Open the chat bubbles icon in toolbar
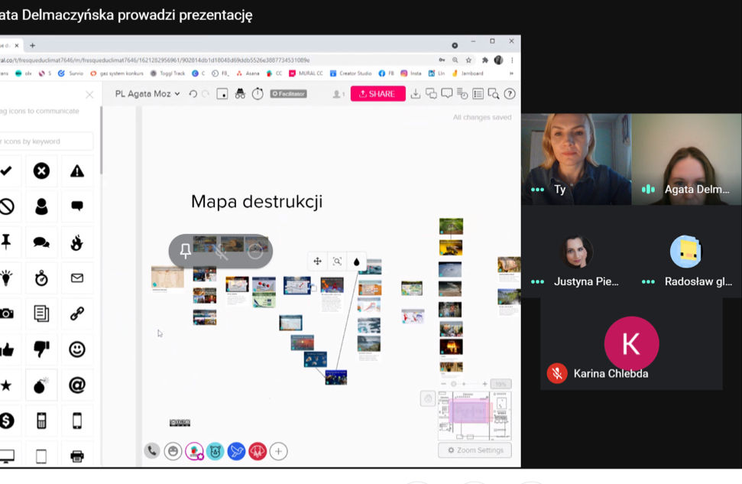The height and width of the screenshot is (484, 742). [431, 94]
